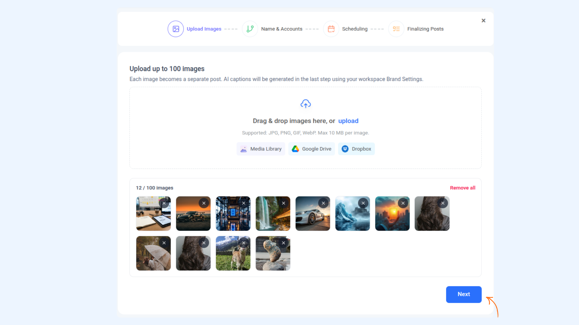Click the Scheduling calendar icon

tap(331, 29)
